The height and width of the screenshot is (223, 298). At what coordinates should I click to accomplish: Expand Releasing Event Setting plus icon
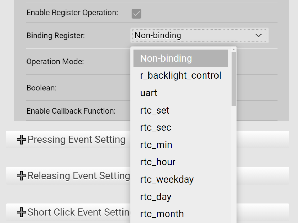pyautogui.click(x=21, y=176)
